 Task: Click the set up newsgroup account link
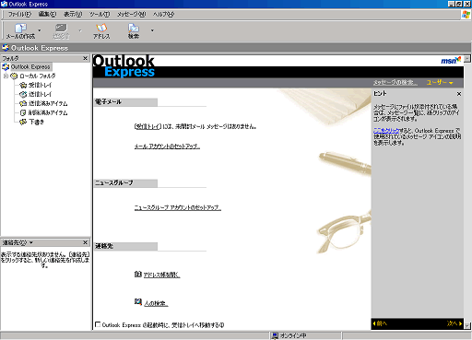[x=178, y=208]
